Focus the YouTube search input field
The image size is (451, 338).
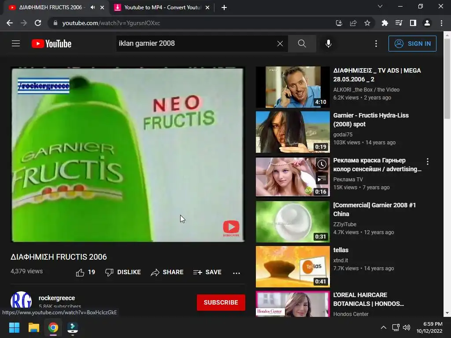pos(196,44)
